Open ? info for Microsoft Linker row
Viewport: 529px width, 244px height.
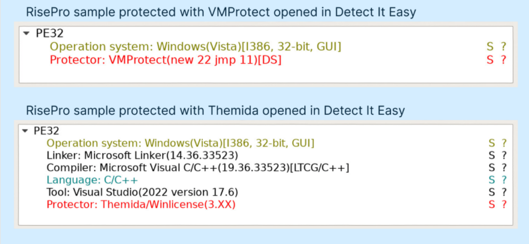[x=504, y=155]
